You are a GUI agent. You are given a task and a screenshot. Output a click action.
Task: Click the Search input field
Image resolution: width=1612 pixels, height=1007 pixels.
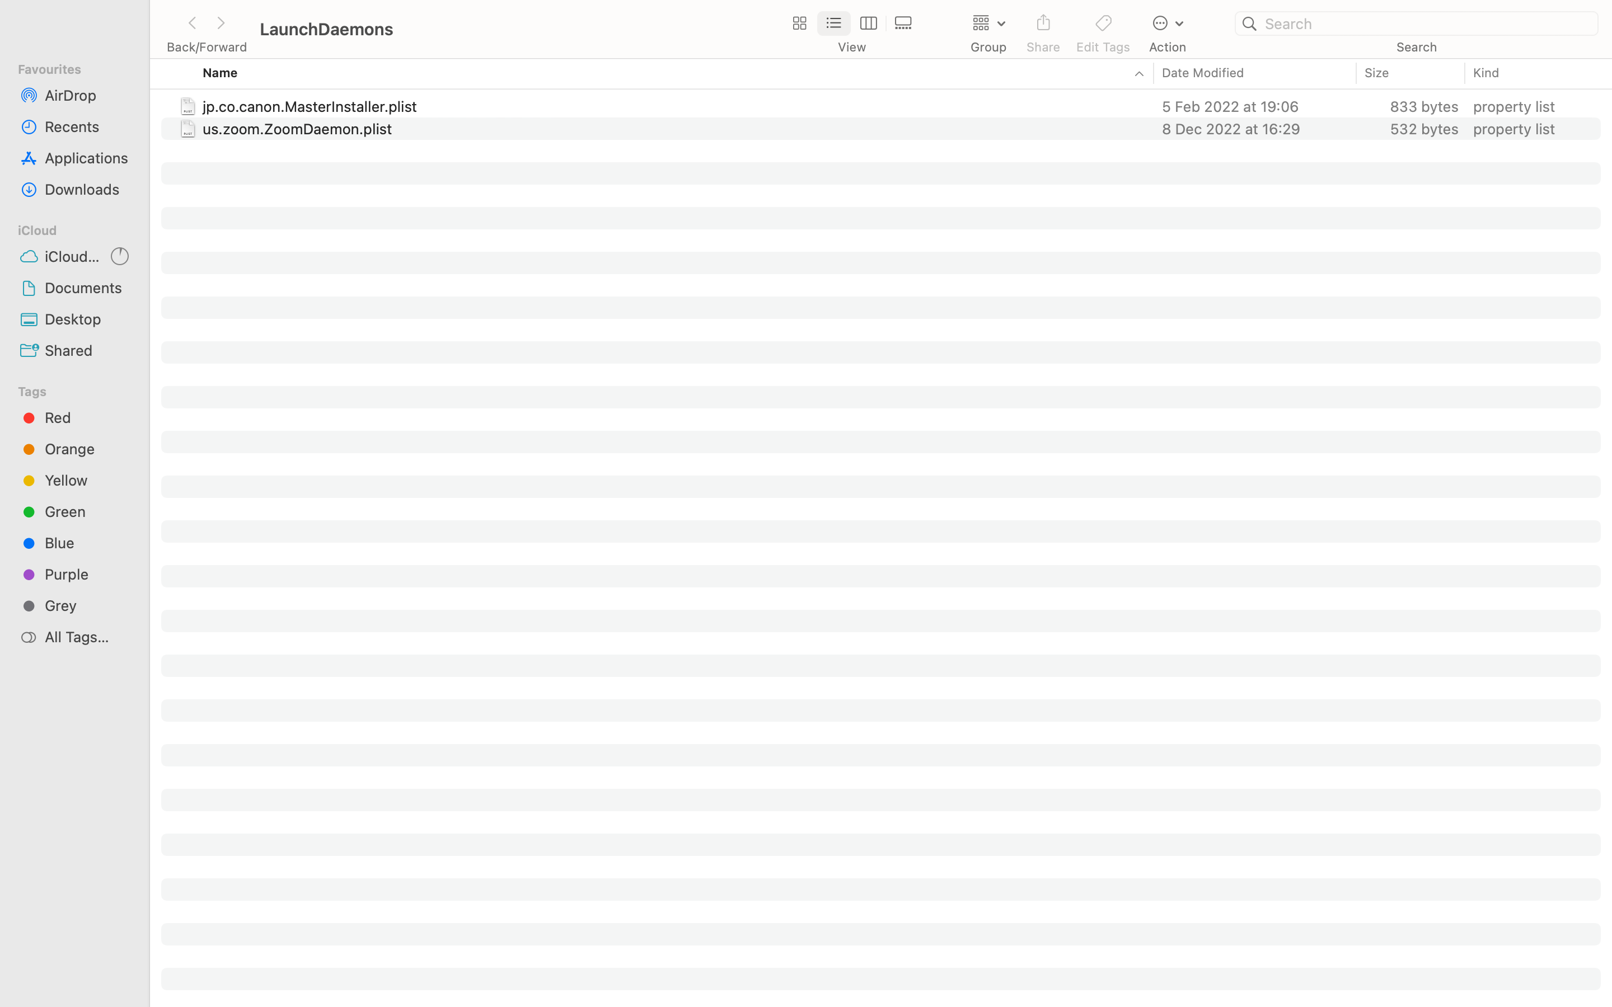[1426, 23]
